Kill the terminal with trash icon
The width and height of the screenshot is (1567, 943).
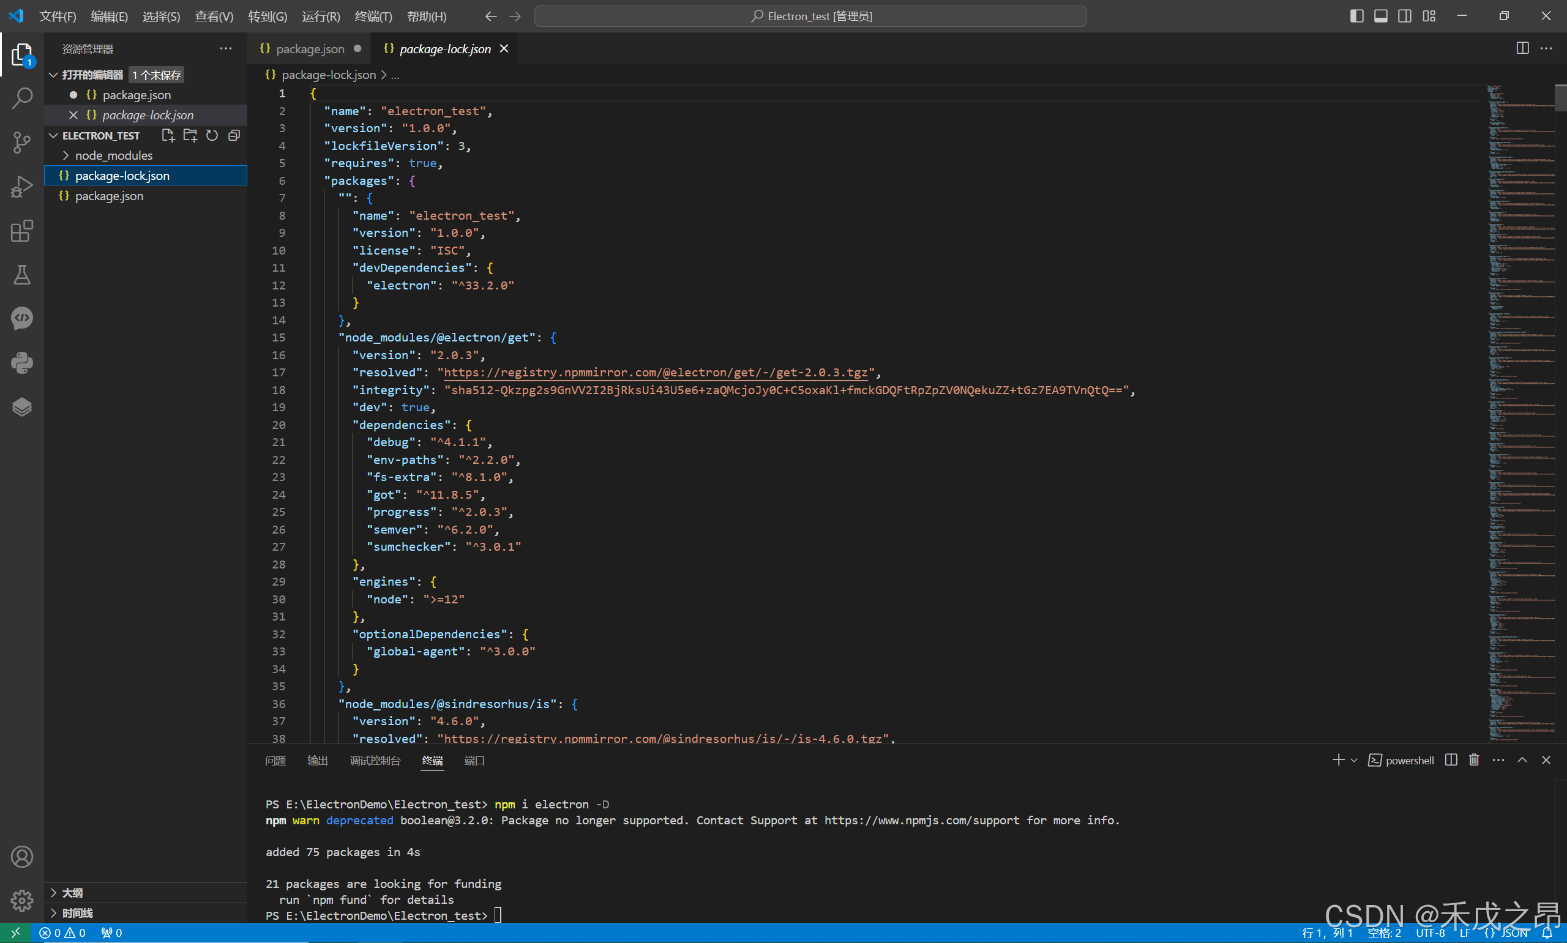[1474, 760]
